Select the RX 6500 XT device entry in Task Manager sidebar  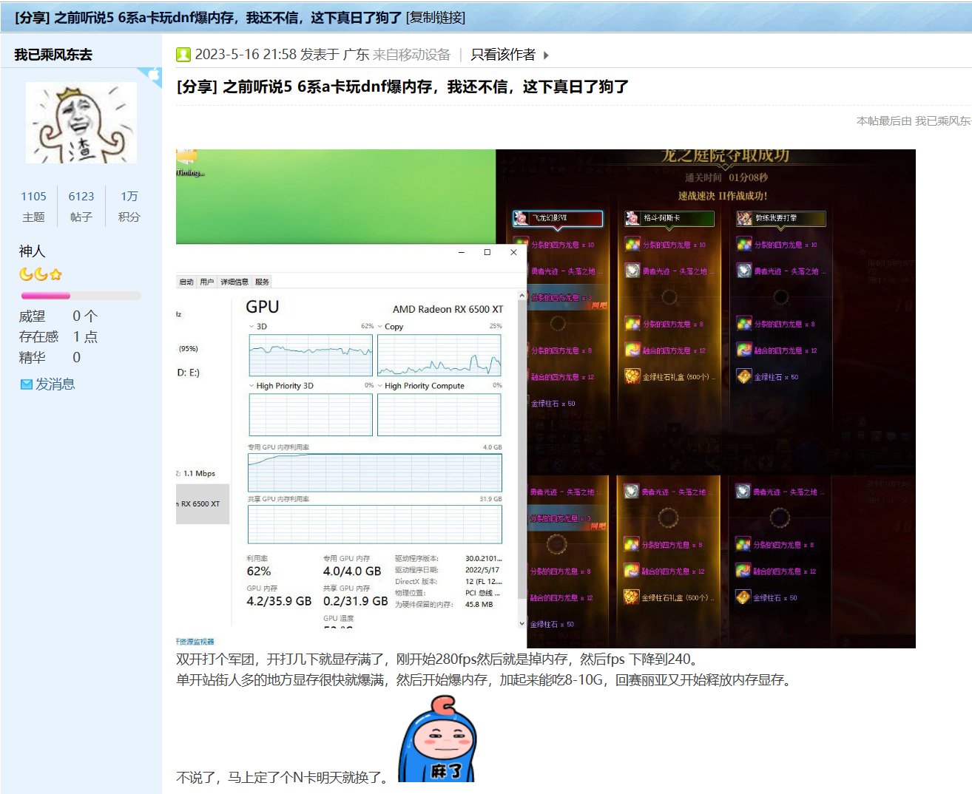tap(203, 504)
